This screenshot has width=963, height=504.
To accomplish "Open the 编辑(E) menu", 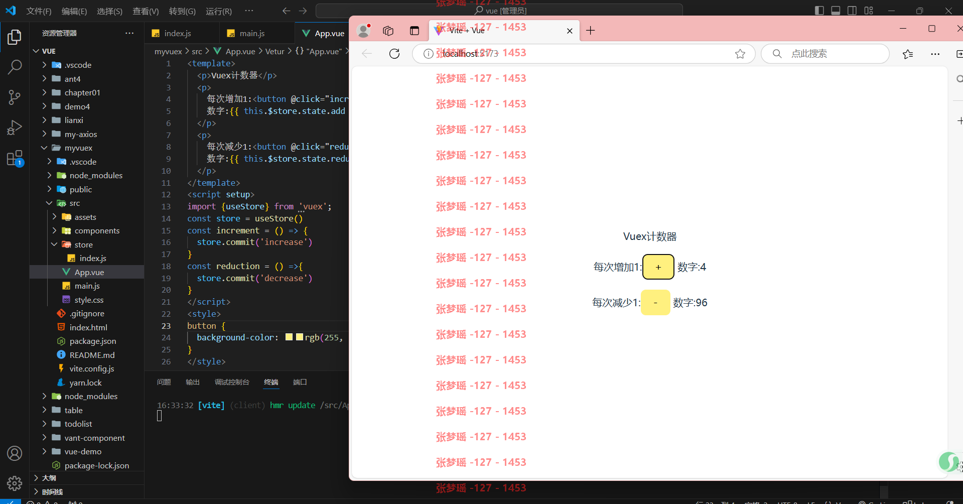I will click(74, 11).
